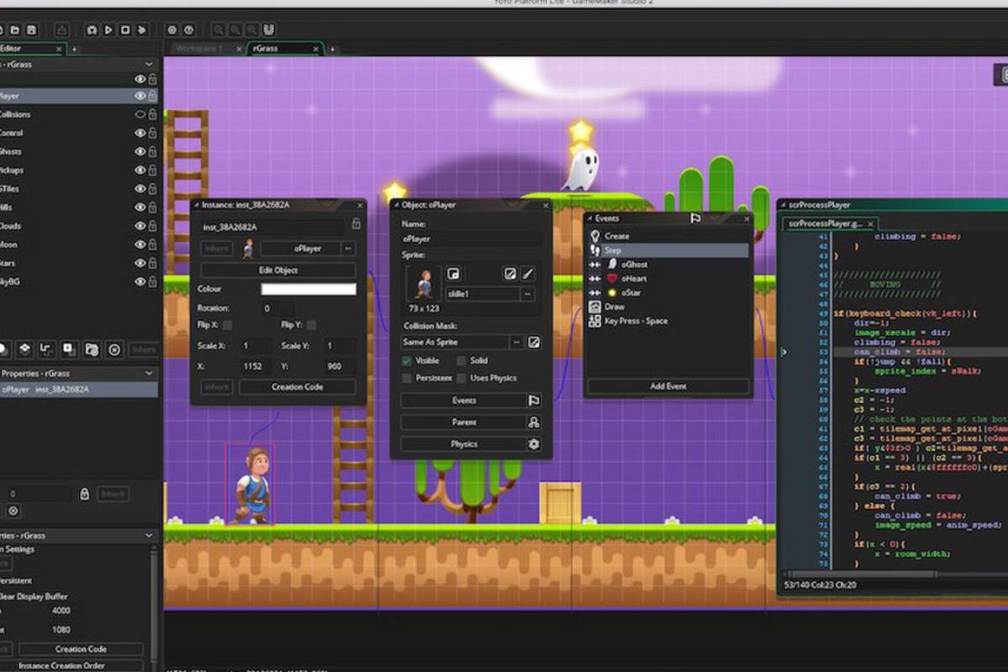The width and height of the screenshot is (1008, 672).
Task: Open sIdle1 sprite selector ellipsis
Action: (x=528, y=294)
